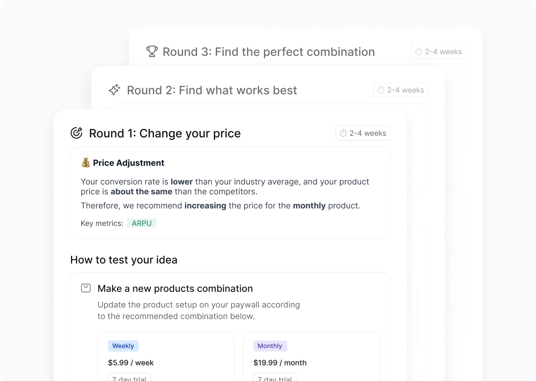The height and width of the screenshot is (381, 536).
Task: Click the Round 2 timer icon
Action: tap(381, 90)
